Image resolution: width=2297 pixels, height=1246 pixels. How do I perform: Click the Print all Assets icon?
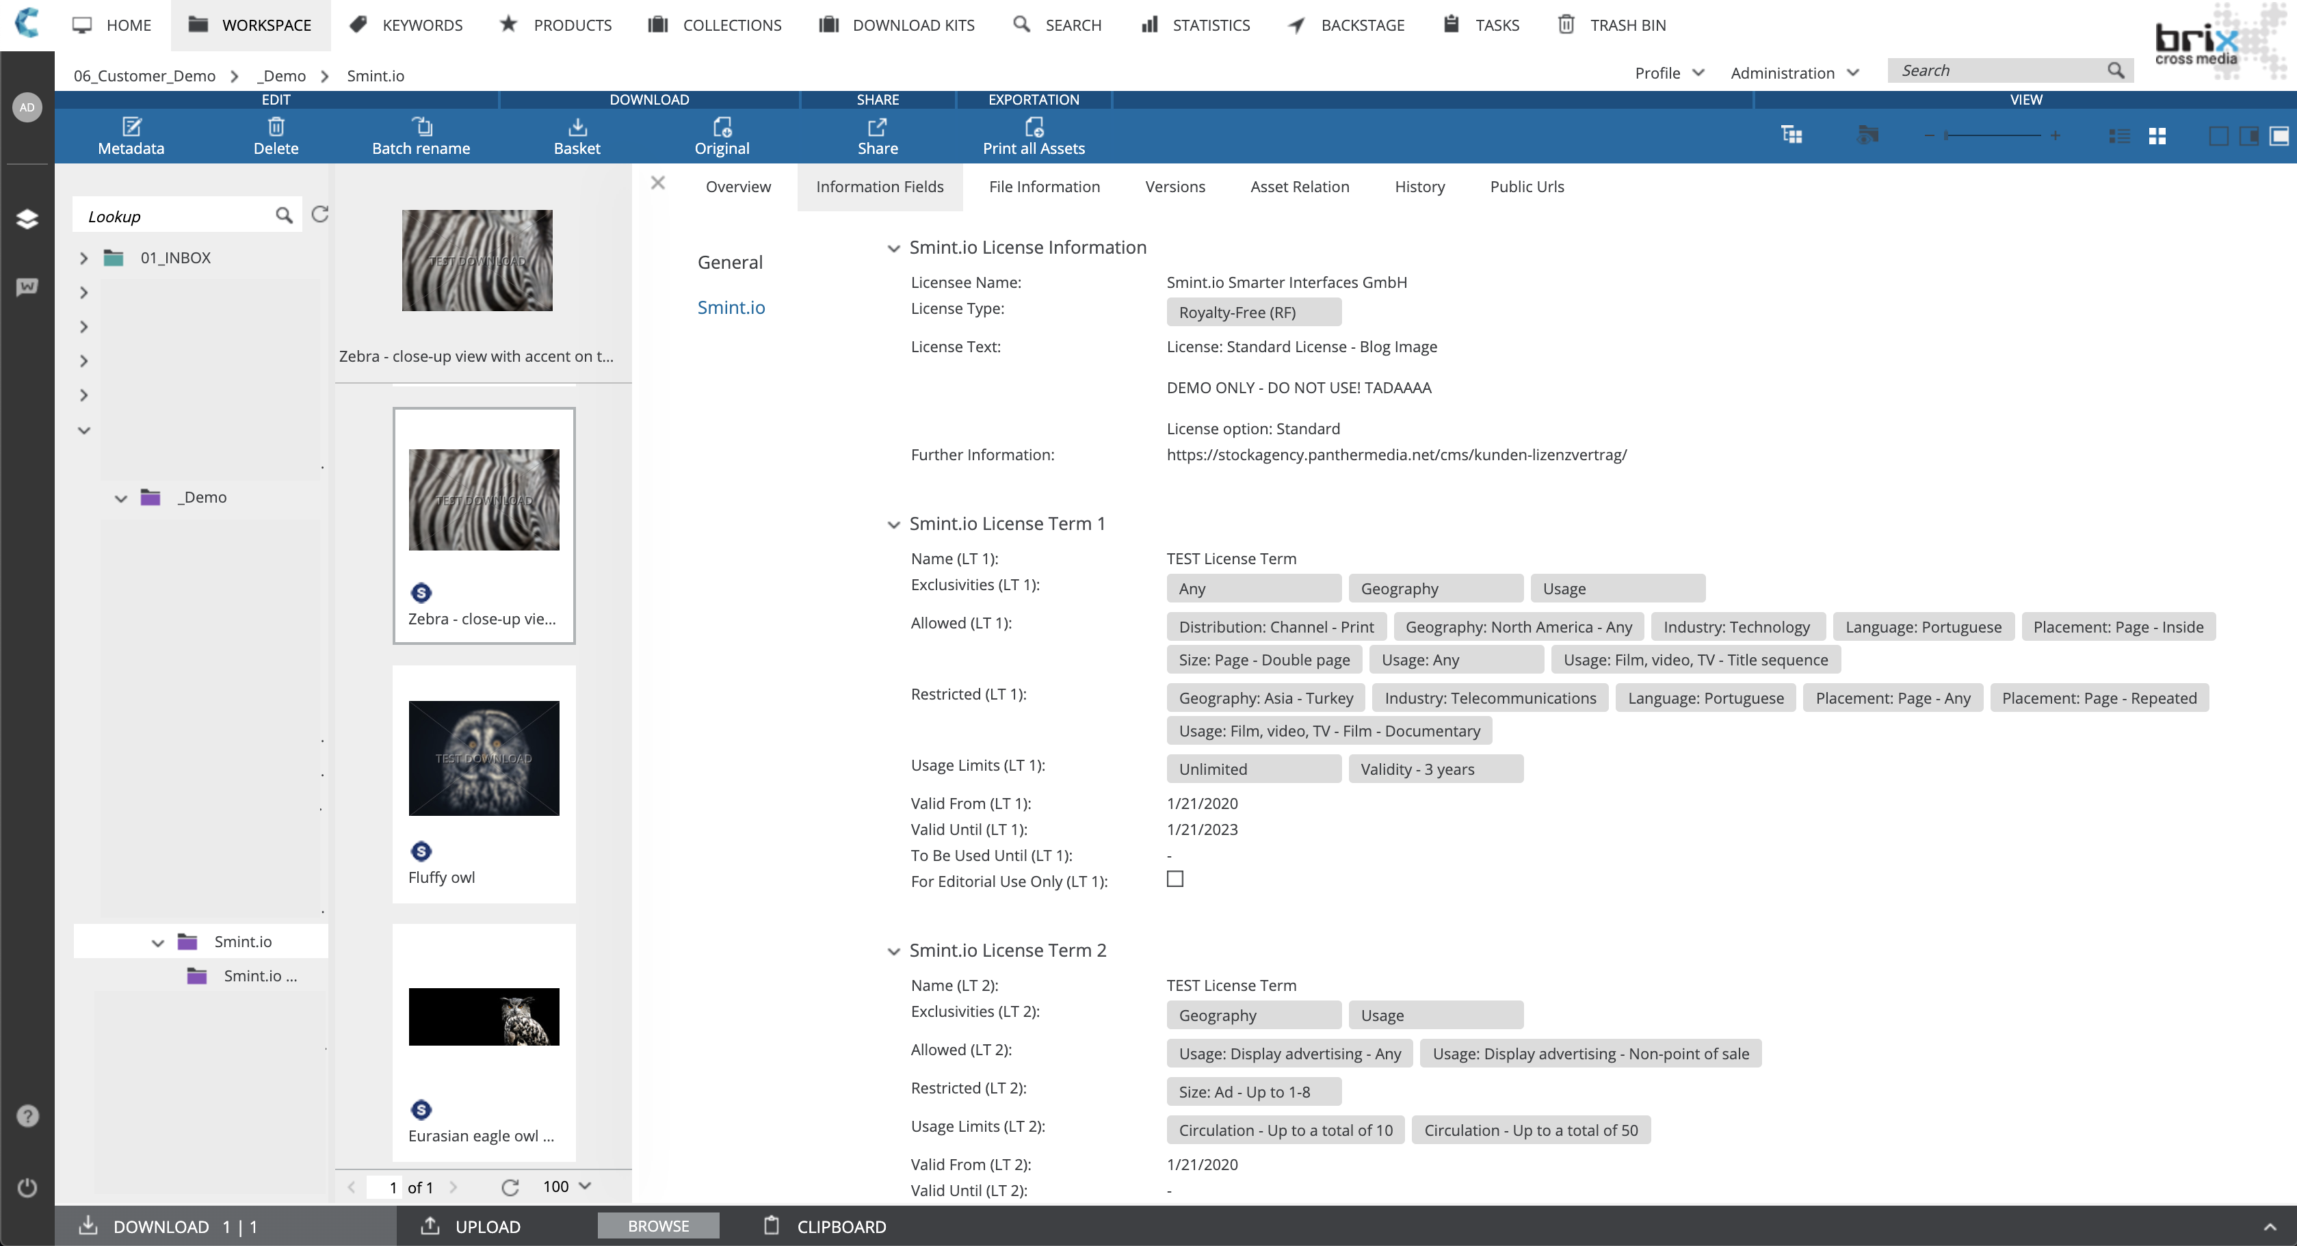[1033, 135]
